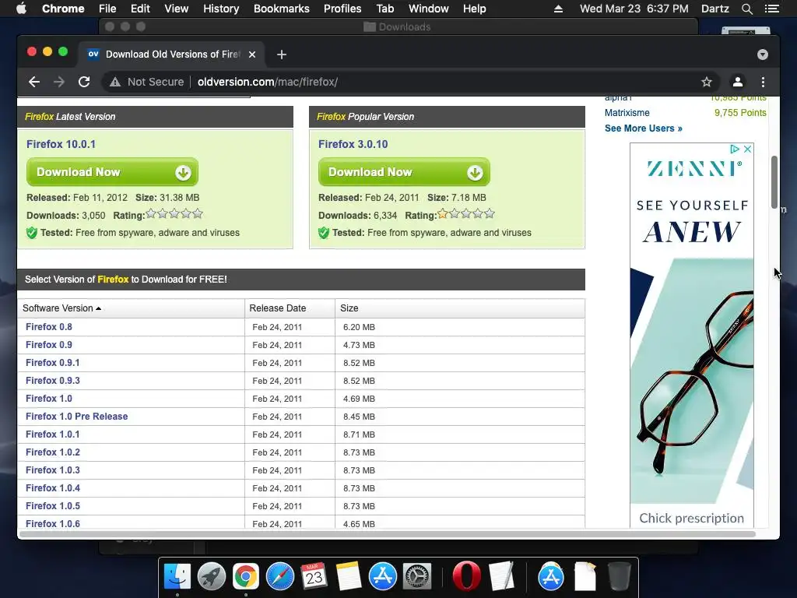Viewport: 797px width, 598px height.
Task: Open the tab search dropdown arrow
Action: (763, 55)
